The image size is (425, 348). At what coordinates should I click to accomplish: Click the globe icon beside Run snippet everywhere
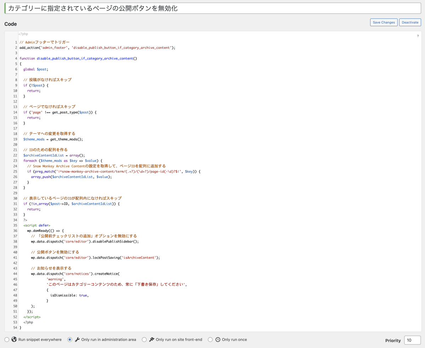tap(14, 340)
